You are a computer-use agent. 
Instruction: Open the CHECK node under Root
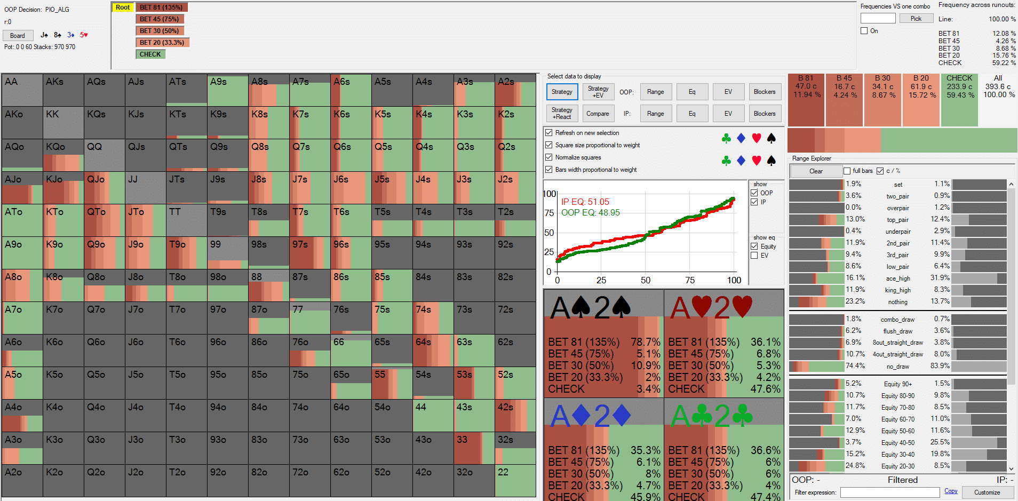[150, 54]
